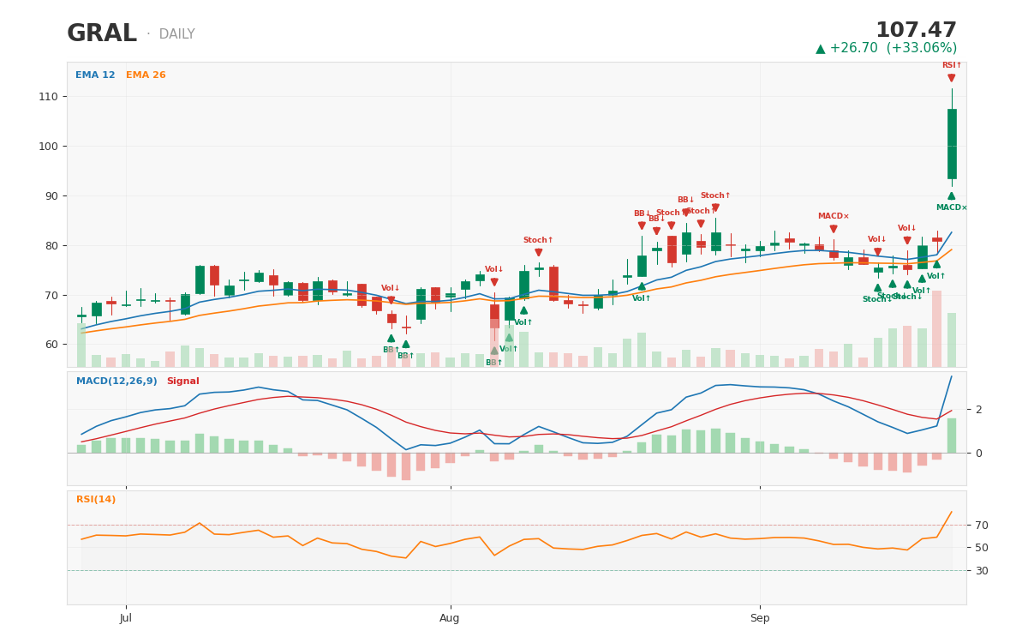Click the RSI(14) panel label
The height and width of the screenshot is (643, 1028).
(x=96, y=500)
